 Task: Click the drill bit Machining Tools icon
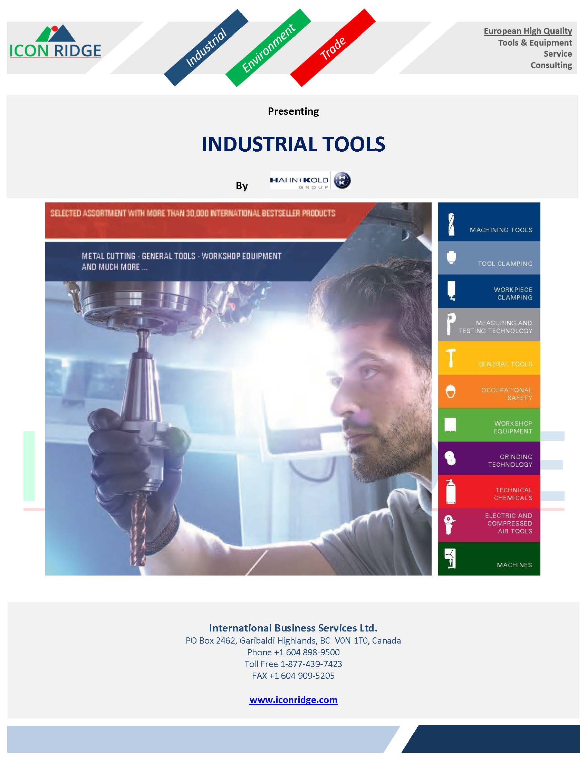pos(451,224)
